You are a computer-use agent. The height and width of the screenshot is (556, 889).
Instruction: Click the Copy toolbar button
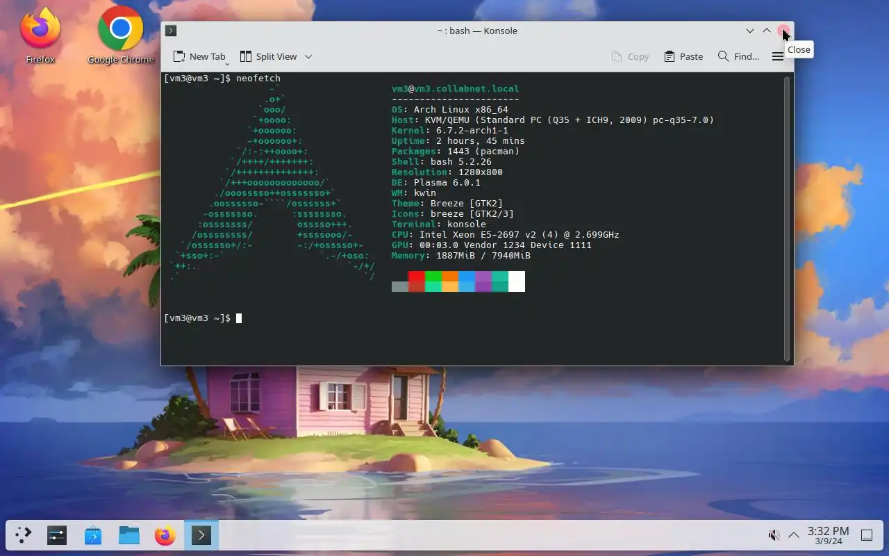(630, 56)
